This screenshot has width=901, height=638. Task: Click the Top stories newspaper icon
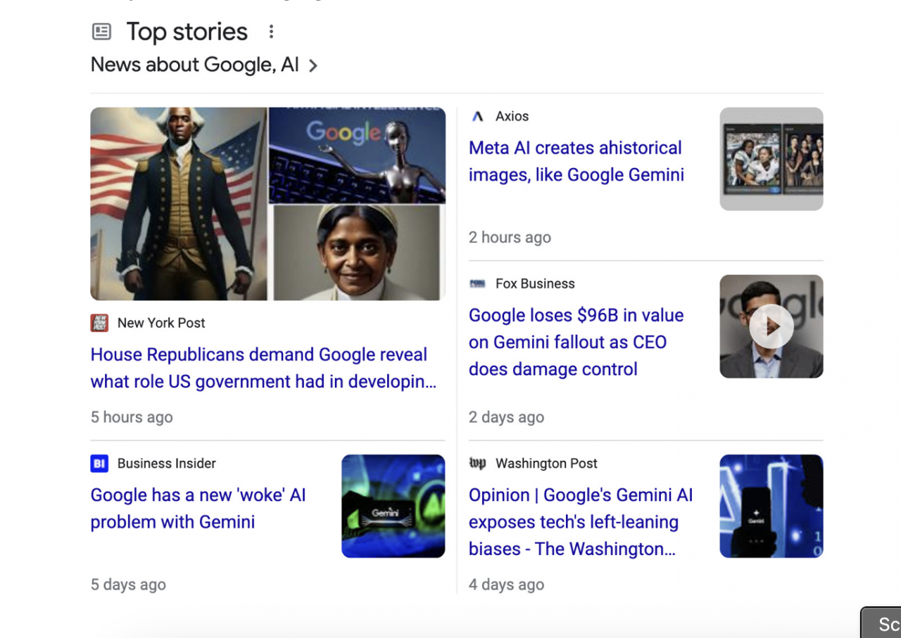[x=102, y=32]
